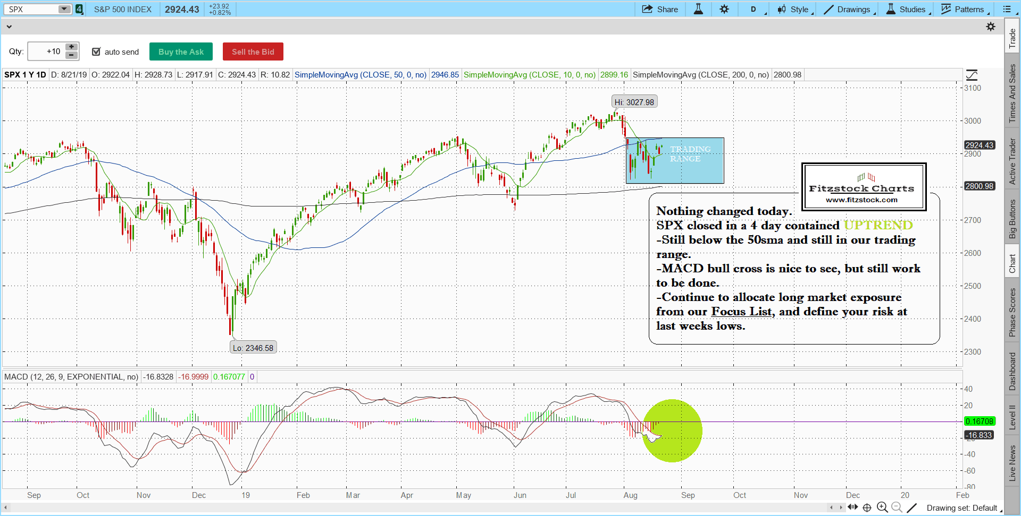The height and width of the screenshot is (516, 1021).
Task: Expand the Drawing set: Default dropdown
Action: (x=962, y=508)
